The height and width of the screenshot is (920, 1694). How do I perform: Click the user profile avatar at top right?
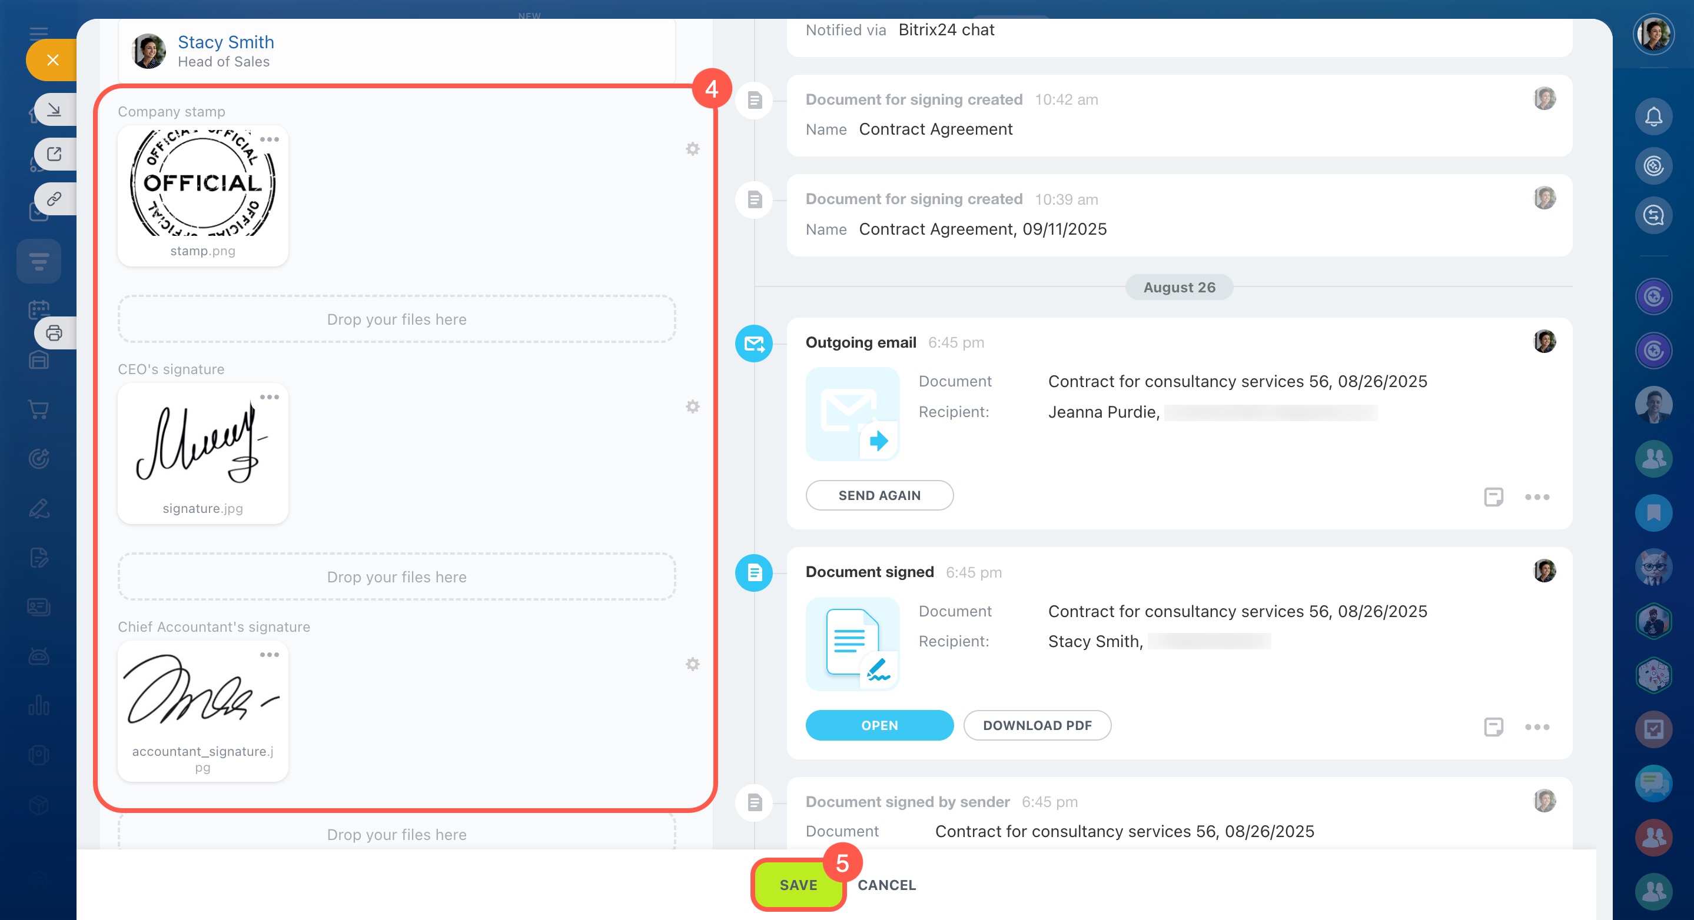(x=1653, y=34)
